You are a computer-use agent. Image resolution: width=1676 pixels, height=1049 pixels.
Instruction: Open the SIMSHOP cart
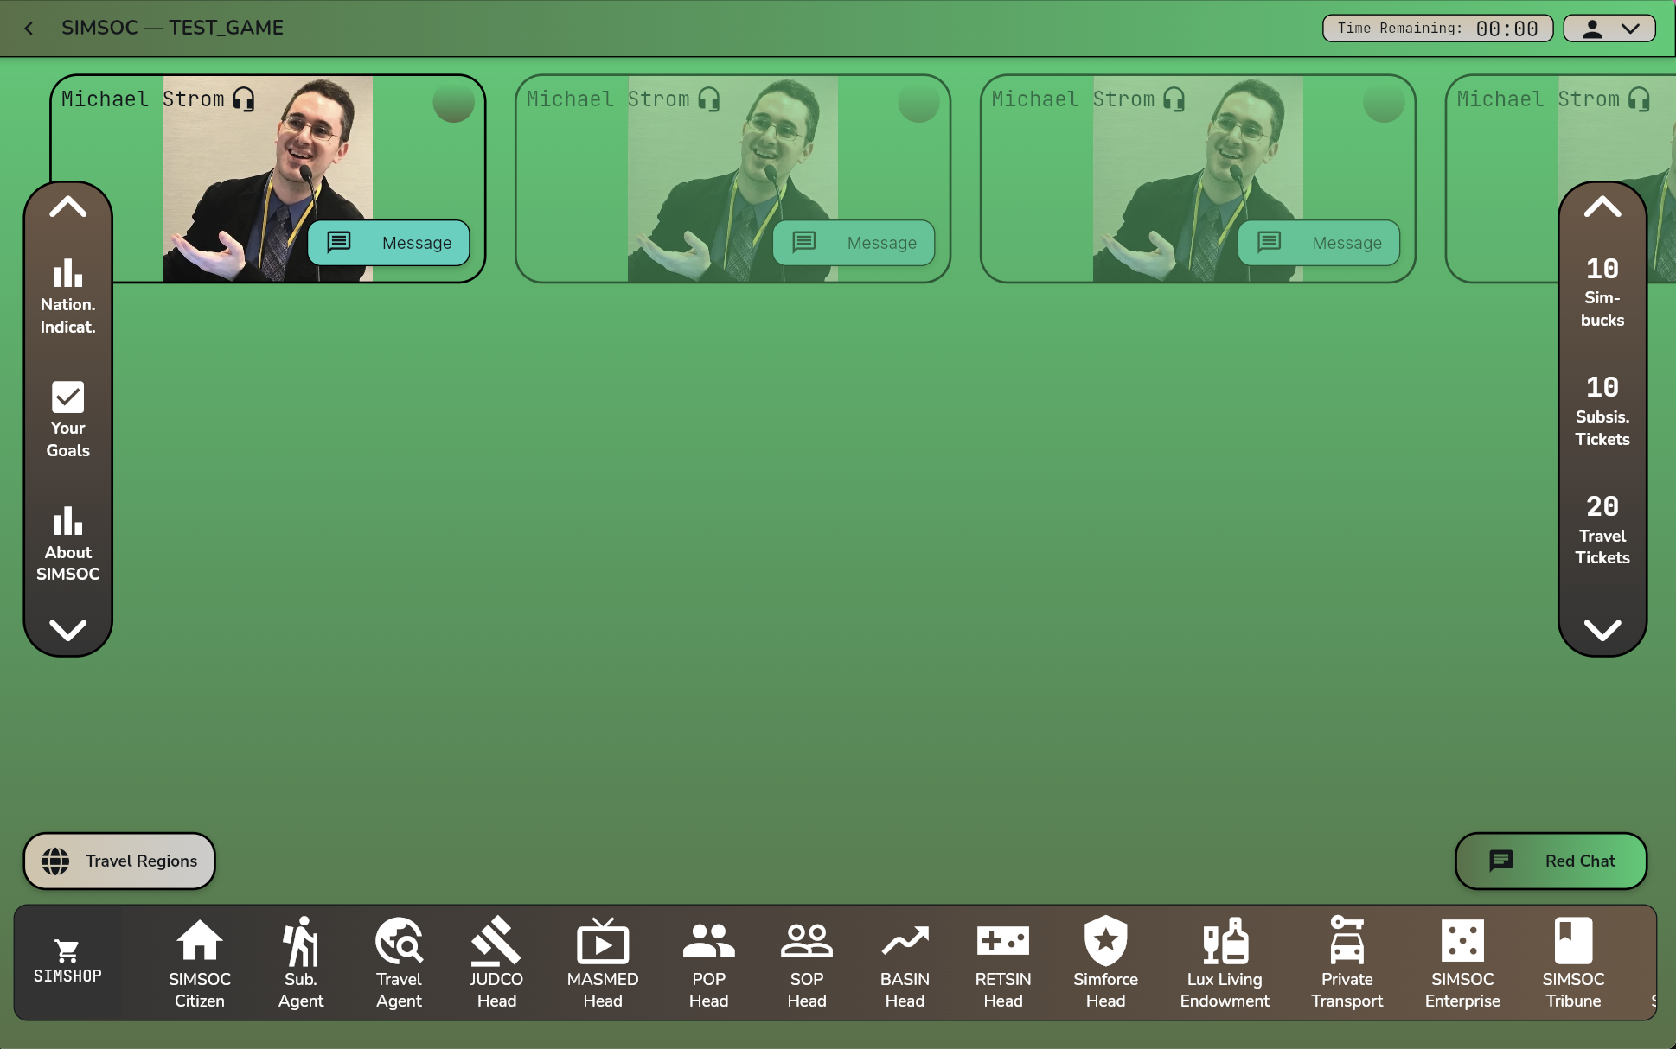67,962
